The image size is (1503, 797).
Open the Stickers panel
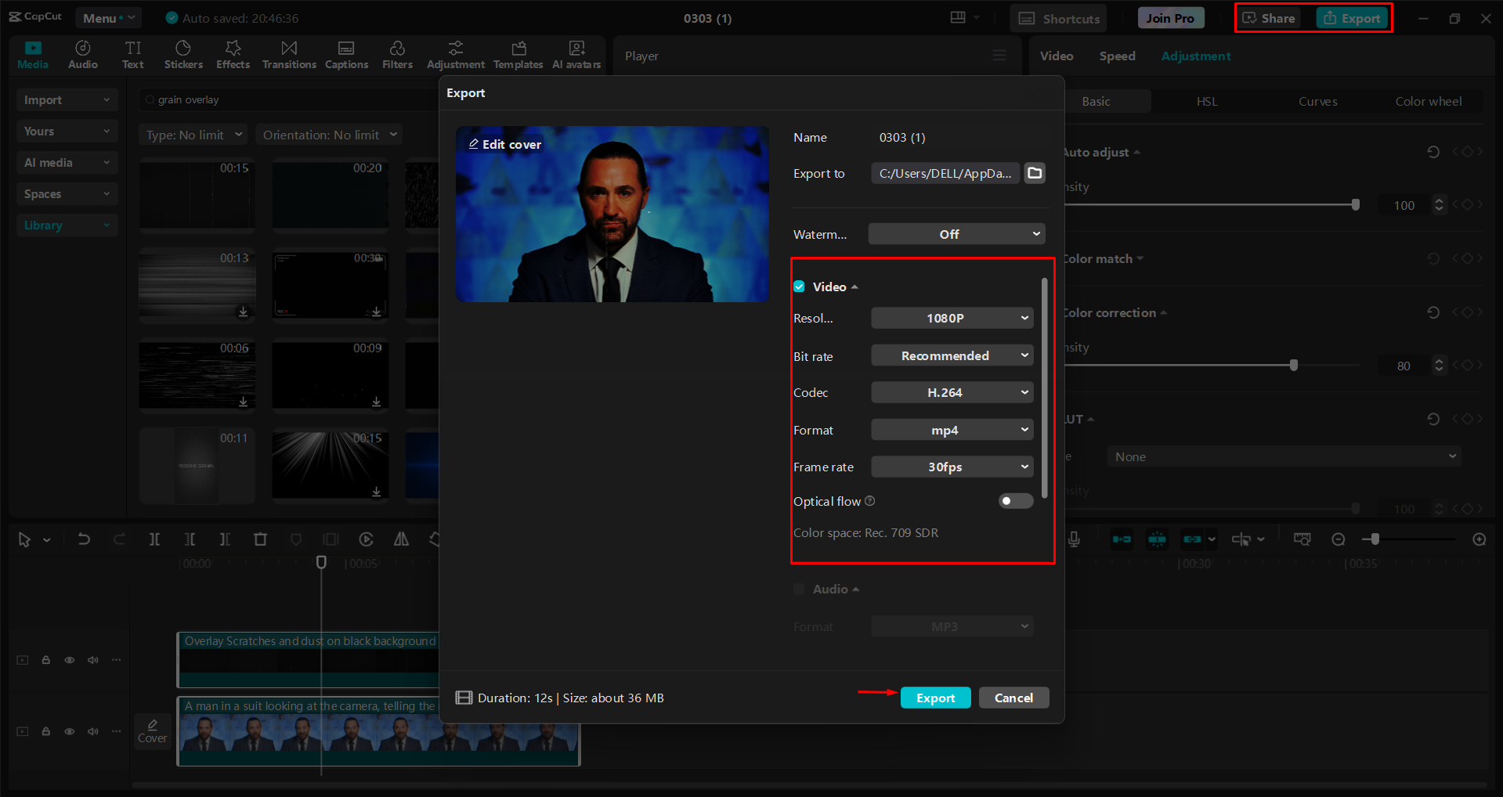pos(183,54)
